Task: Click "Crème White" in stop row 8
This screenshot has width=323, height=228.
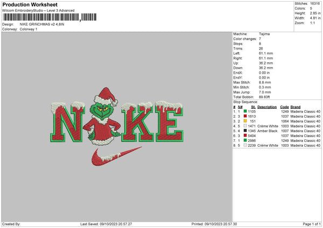Action: tap(268, 146)
